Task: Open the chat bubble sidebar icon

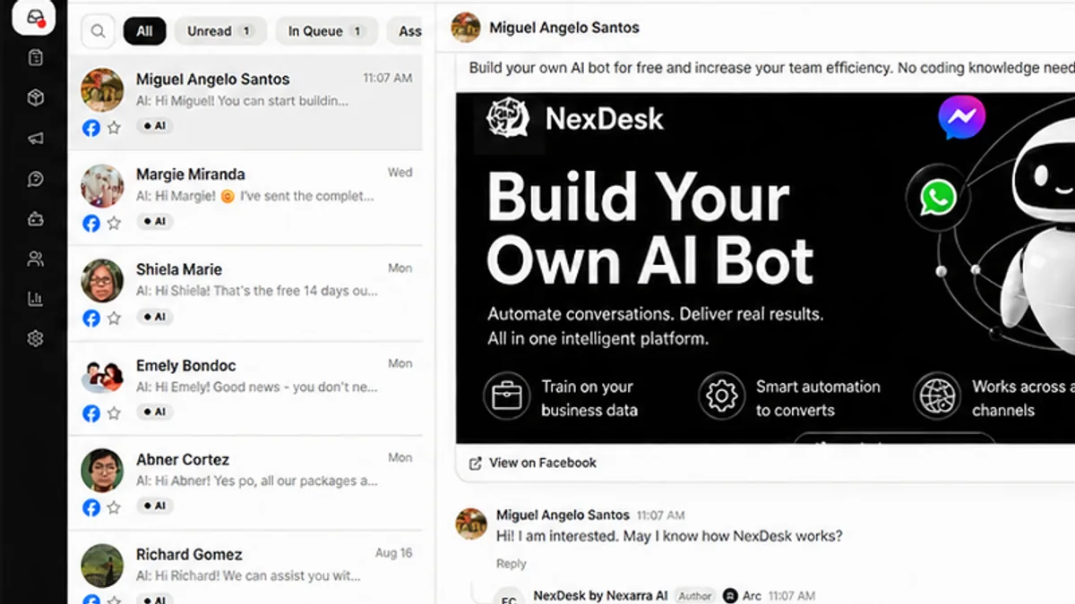Action: click(x=35, y=179)
